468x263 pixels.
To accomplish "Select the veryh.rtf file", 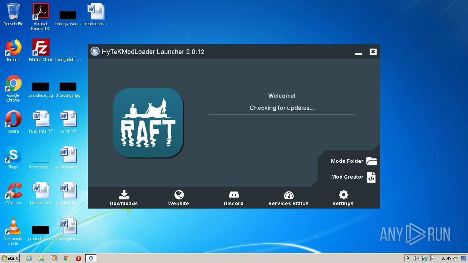I will coord(68,122).
